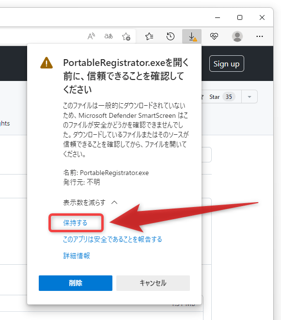Click the Star button on GitHub page
Screen dimensions: 281x320
pos(221,97)
